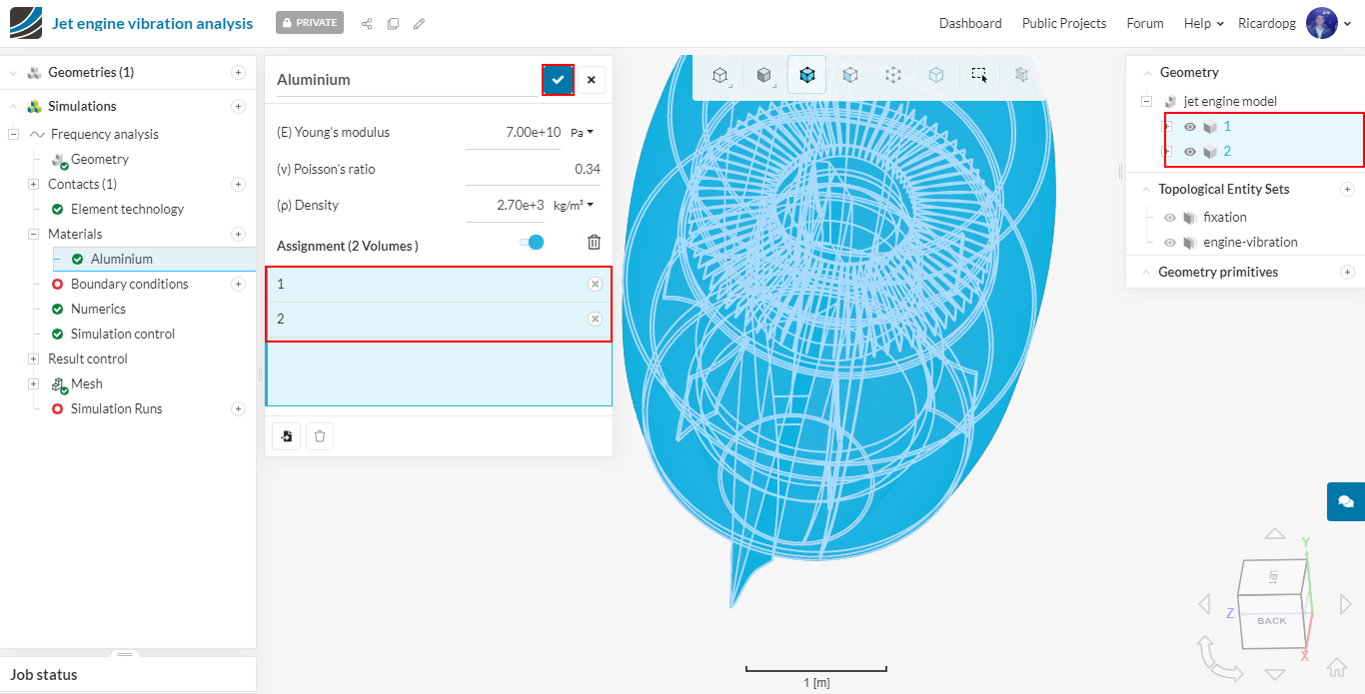Add a new contact with plus
Viewport: 1365px width, 694px height.
pos(238,184)
